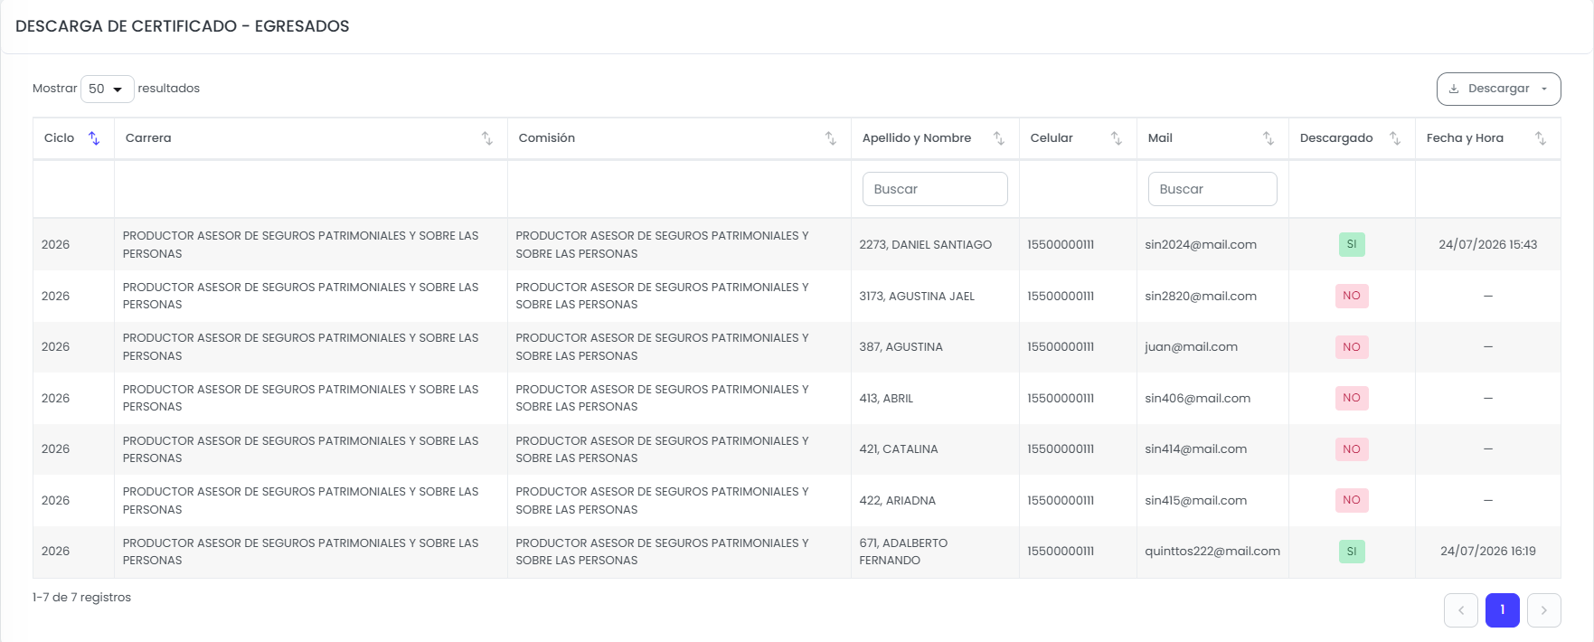1594x642 pixels.
Task: Click email sin2024@mail.com
Action: (x=1201, y=245)
